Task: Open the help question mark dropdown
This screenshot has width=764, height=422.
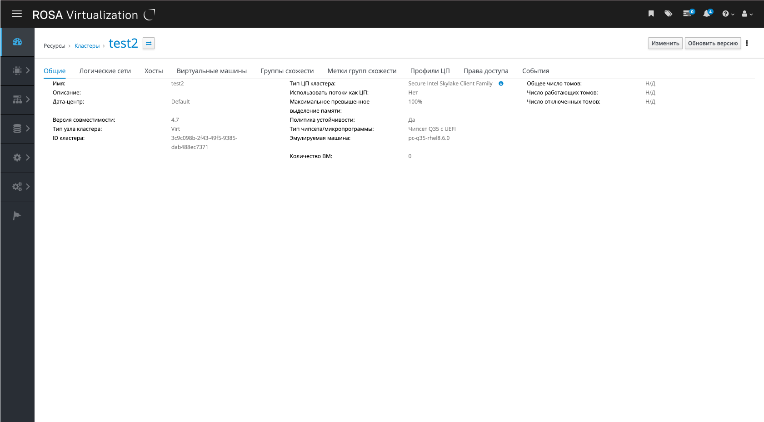Action: (728, 14)
